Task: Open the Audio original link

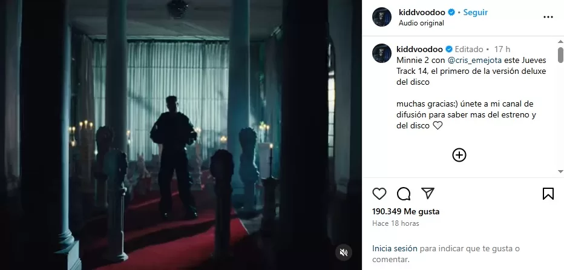Action: point(421,23)
